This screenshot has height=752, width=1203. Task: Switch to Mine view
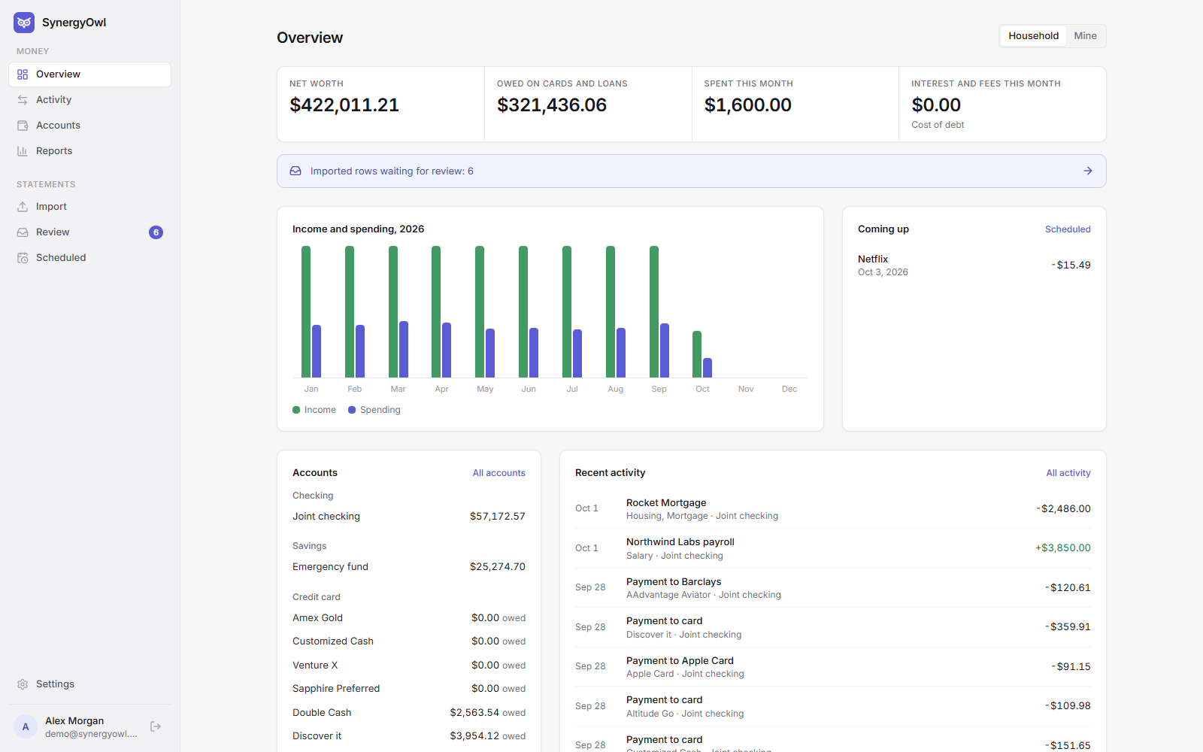click(x=1085, y=36)
